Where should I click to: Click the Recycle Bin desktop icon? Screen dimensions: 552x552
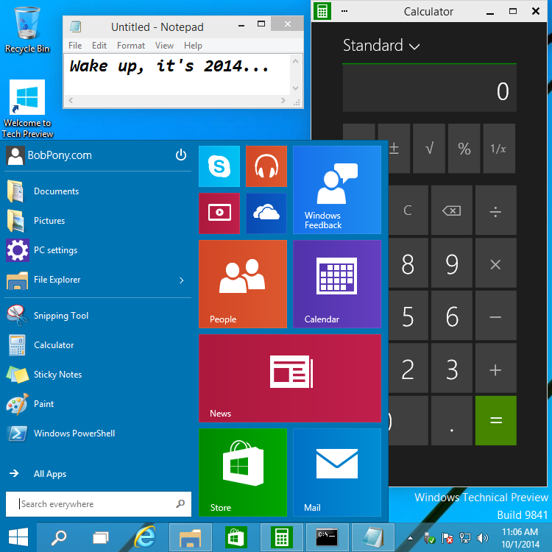27,30
